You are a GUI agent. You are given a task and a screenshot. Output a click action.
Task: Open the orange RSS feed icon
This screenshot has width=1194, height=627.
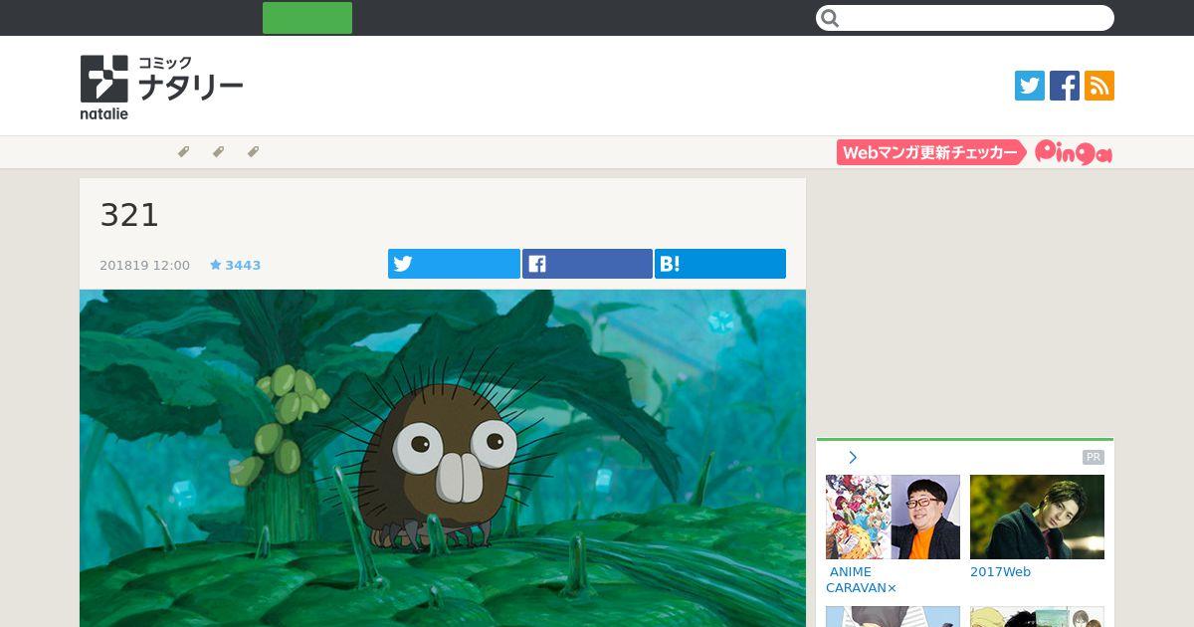pyautogui.click(x=1099, y=86)
